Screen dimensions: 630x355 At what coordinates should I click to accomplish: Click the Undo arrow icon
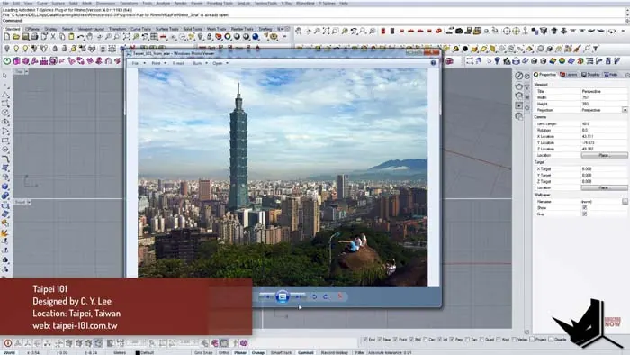coord(81,37)
